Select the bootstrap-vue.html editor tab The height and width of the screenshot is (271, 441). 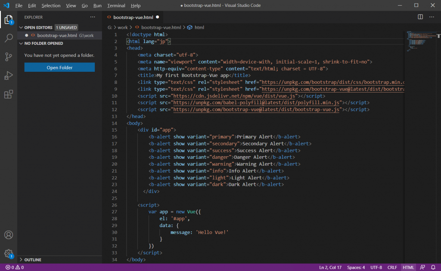[134, 17]
